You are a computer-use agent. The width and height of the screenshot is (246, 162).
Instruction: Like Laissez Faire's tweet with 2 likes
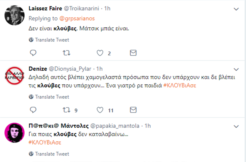coord(100,53)
